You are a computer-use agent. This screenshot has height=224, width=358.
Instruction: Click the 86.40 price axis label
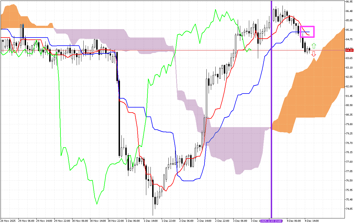click(x=349, y=11)
